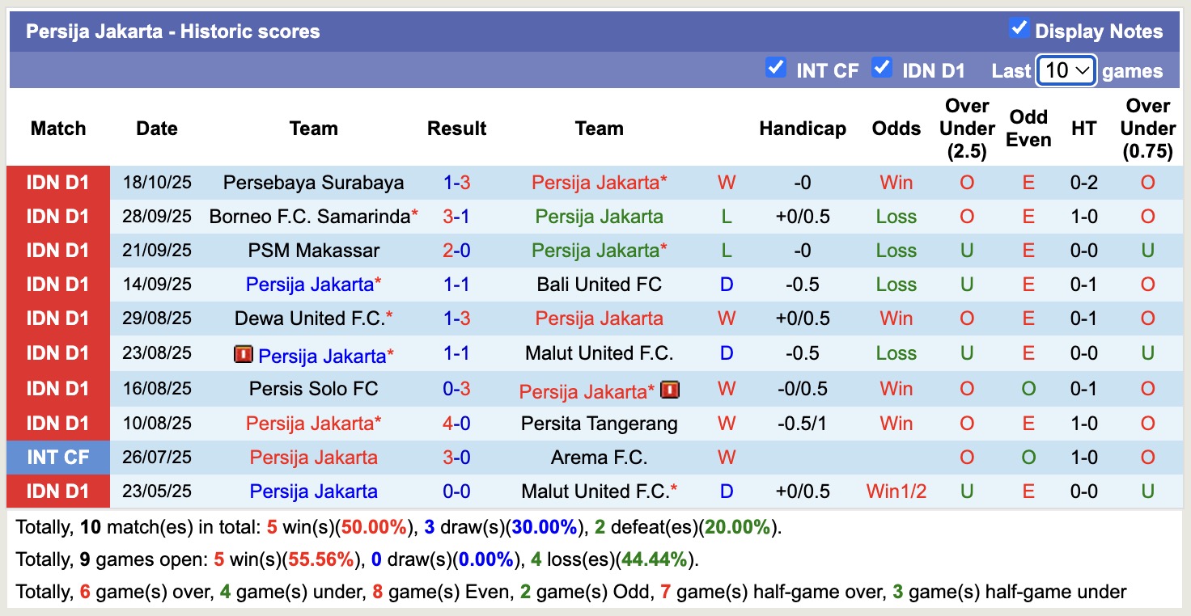Open the Borneo F.C. Samarinda link
This screenshot has width=1191, height=616.
(x=308, y=216)
